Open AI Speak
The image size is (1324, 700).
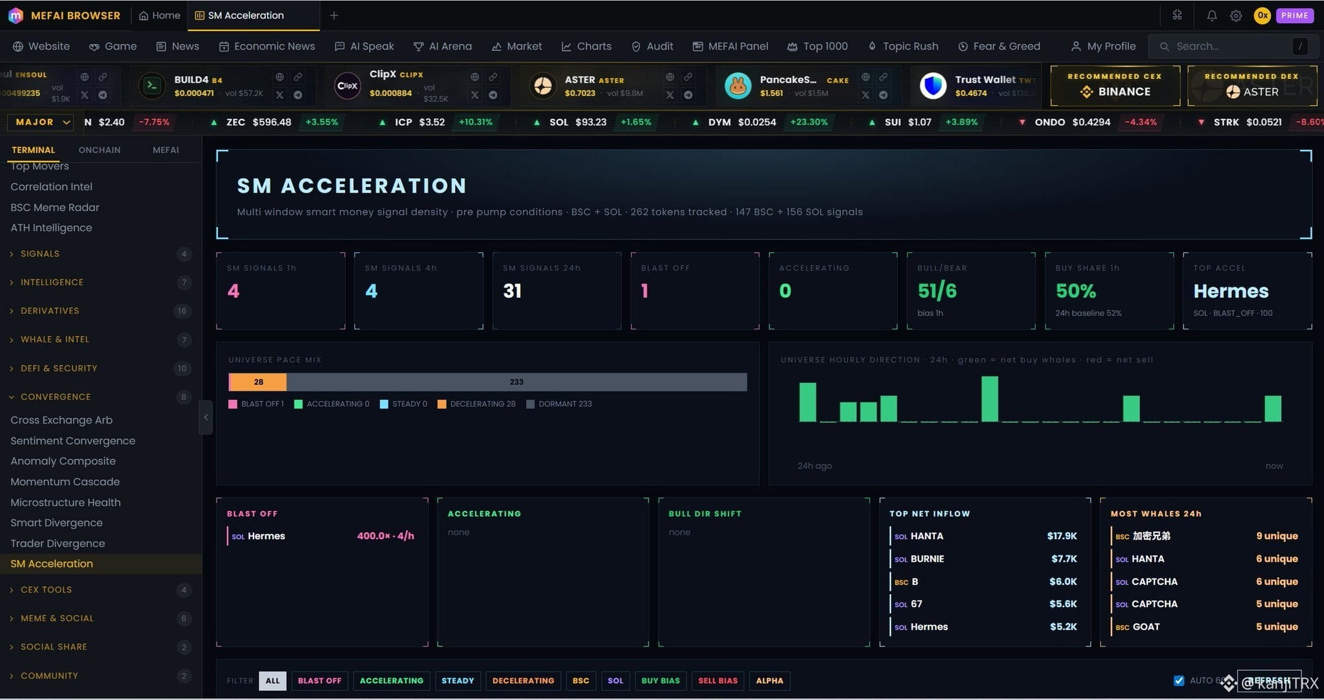point(365,46)
